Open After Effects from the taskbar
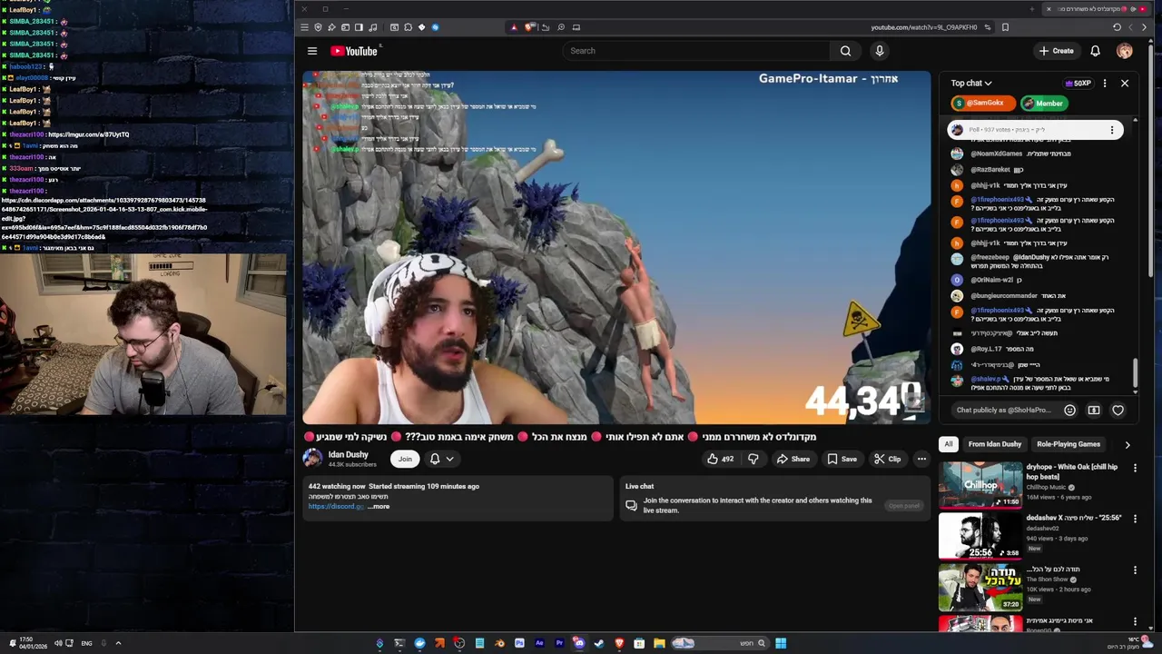 [539, 643]
